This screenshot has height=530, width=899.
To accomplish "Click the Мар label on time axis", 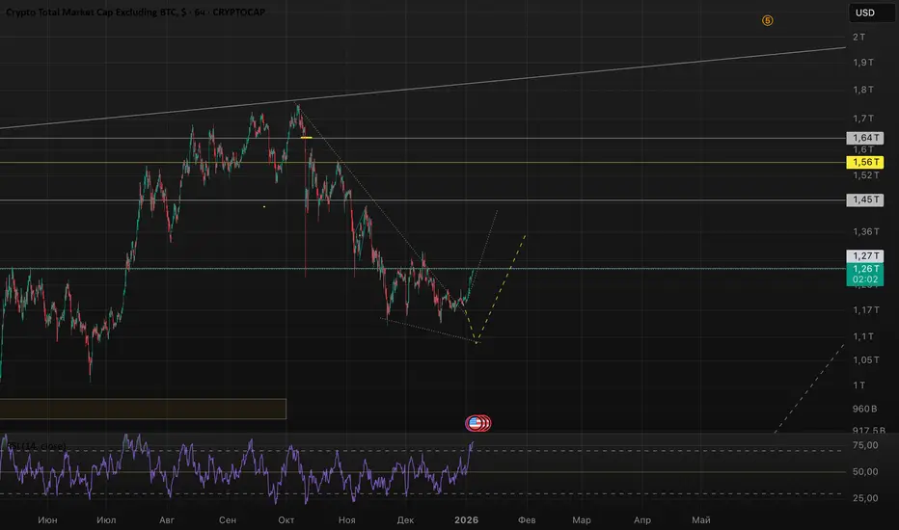I will [x=582, y=519].
